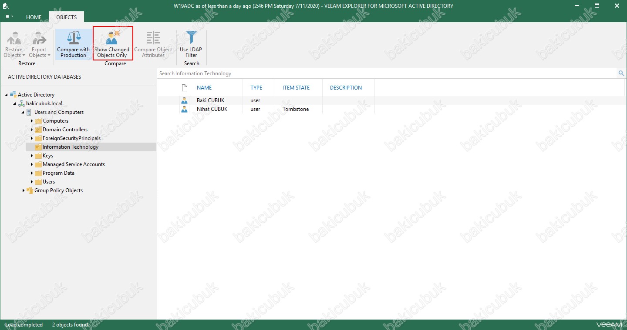Expand the Keys folder arrow
The height and width of the screenshot is (330, 627).
point(31,156)
